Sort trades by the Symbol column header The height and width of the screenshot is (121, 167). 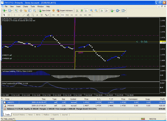[73, 99]
